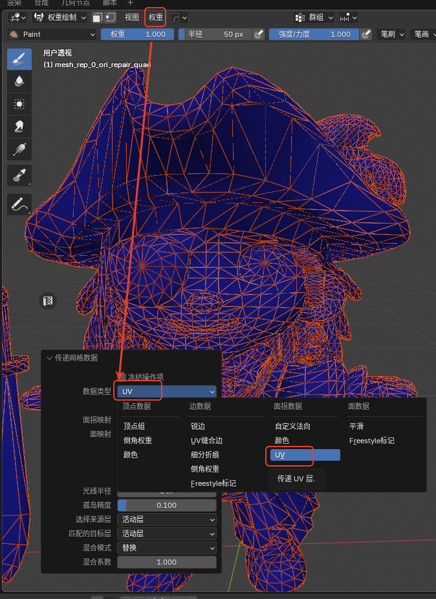Choose Freestyle标记 under 面数据
Image resolution: width=436 pixels, height=599 pixels.
[372, 441]
